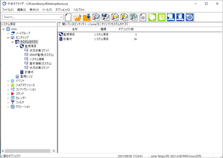Click the green gear toolbar icon
The image size is (223, 158).
152,17
